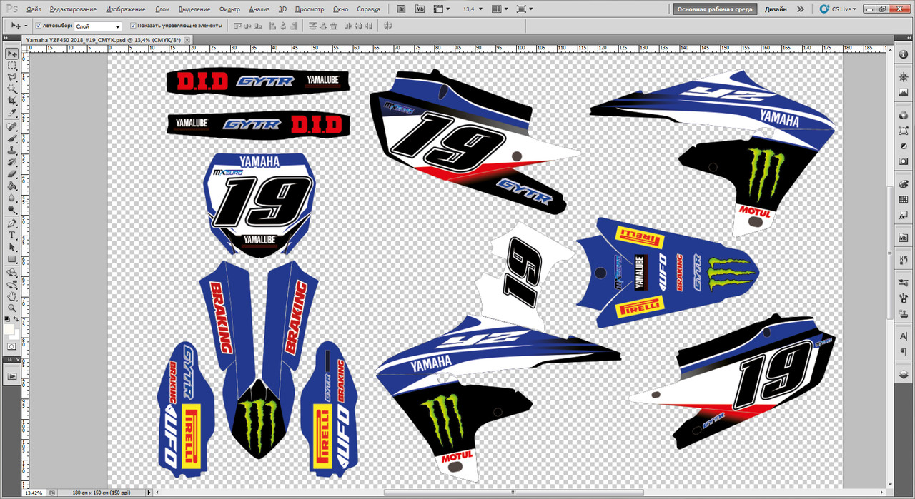Select the Eraser tool
This screenshot has width=915, height=499.
point(12,174)
